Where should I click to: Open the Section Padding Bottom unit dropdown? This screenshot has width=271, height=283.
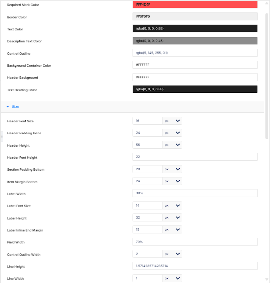coord(172,169)
